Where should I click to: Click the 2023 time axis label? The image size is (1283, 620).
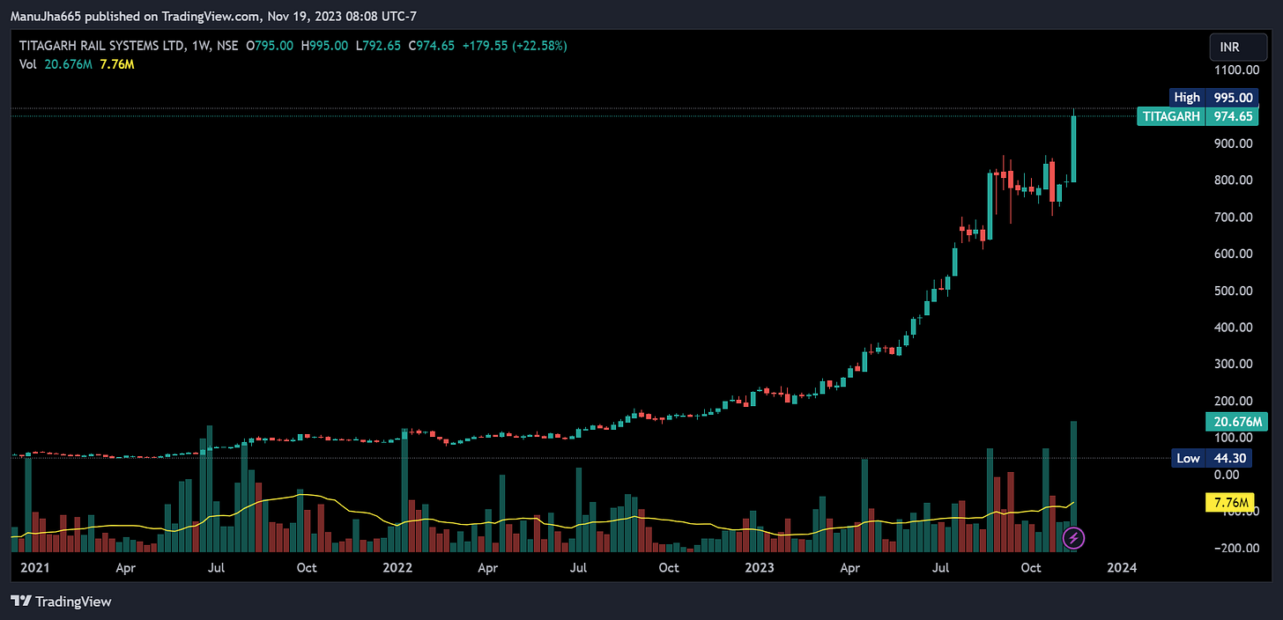click(x=758, y=568)
